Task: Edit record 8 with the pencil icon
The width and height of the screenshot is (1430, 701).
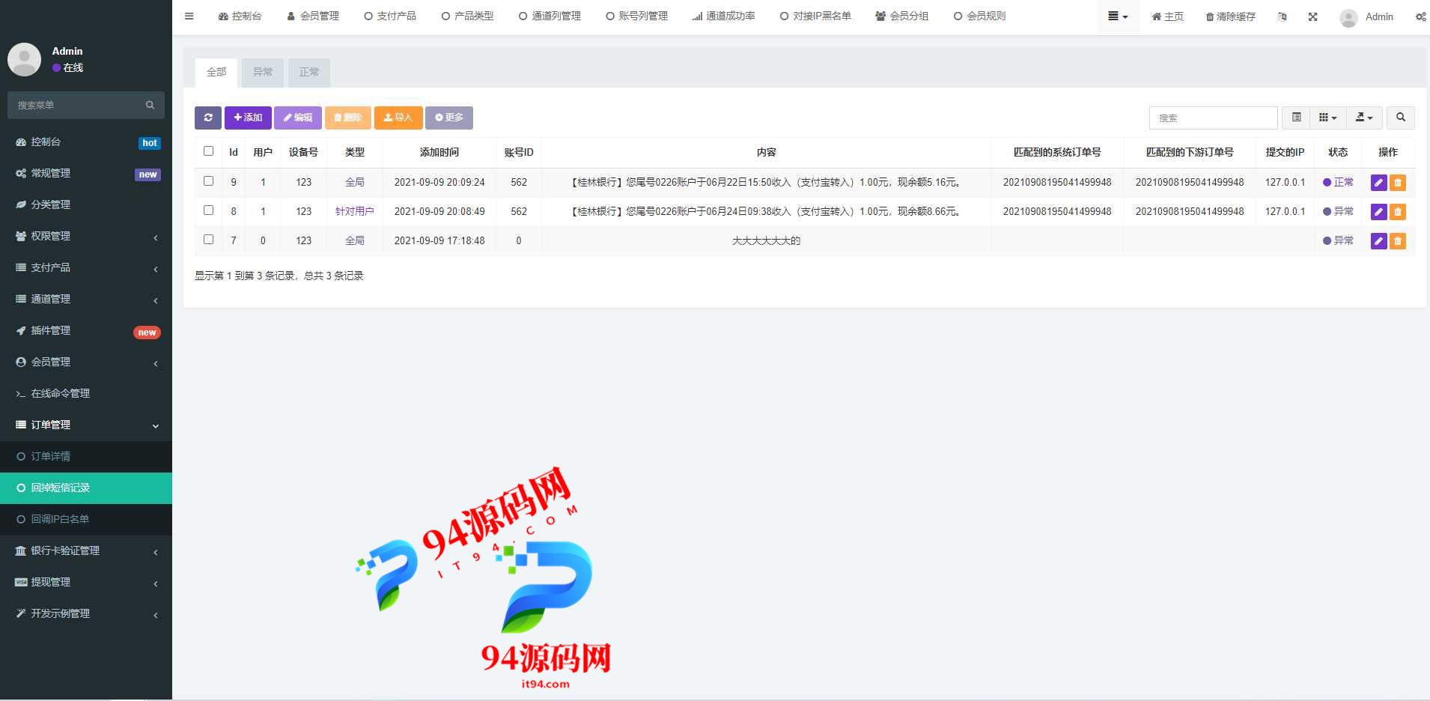Action: (1379, 212)
